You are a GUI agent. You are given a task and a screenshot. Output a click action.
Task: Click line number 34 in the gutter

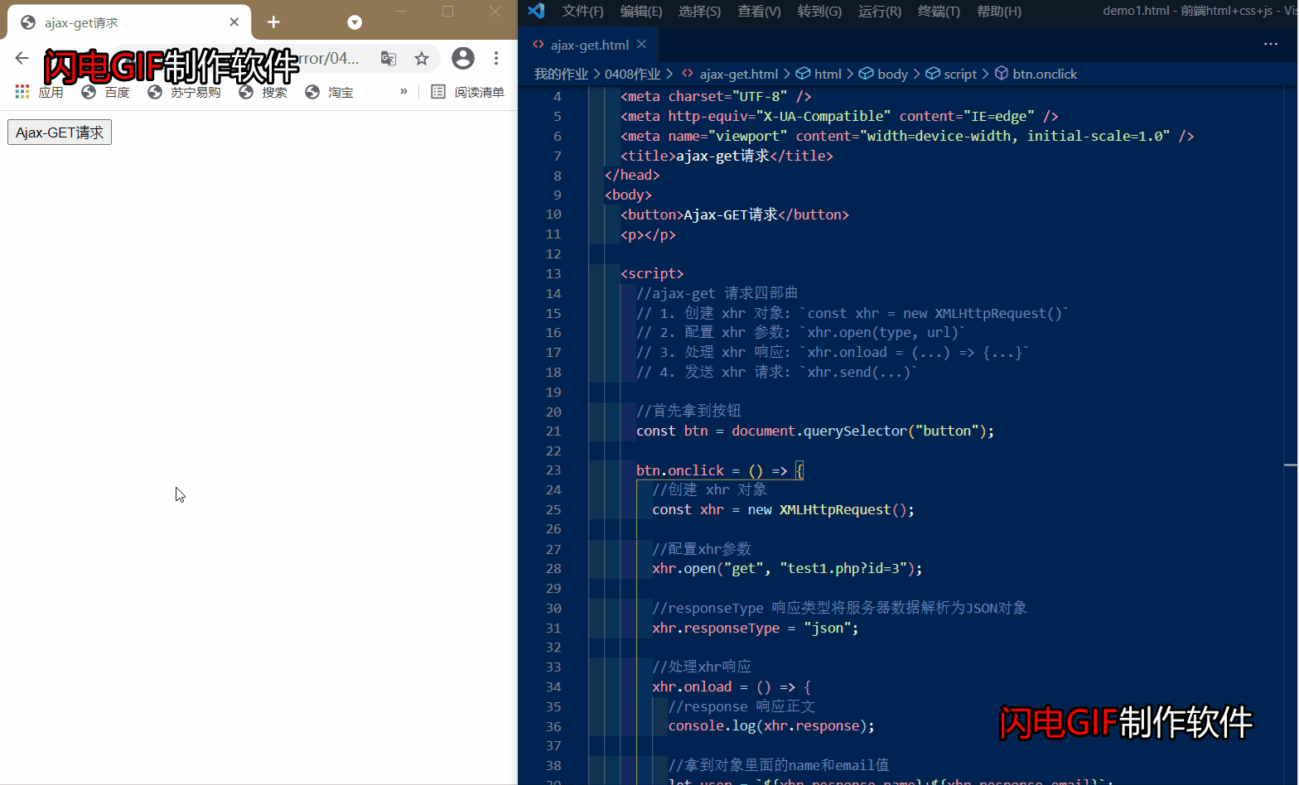coord(553,687)
